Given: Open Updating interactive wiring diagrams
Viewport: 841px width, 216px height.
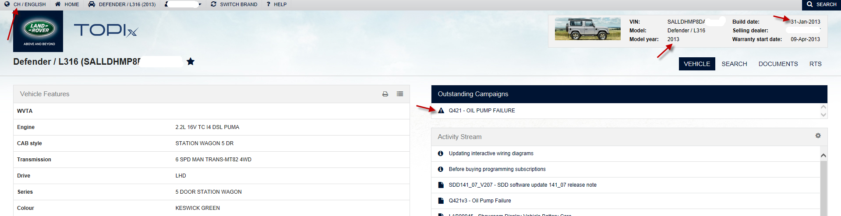Looking at the screenshot, I should [x=491, y=153].
